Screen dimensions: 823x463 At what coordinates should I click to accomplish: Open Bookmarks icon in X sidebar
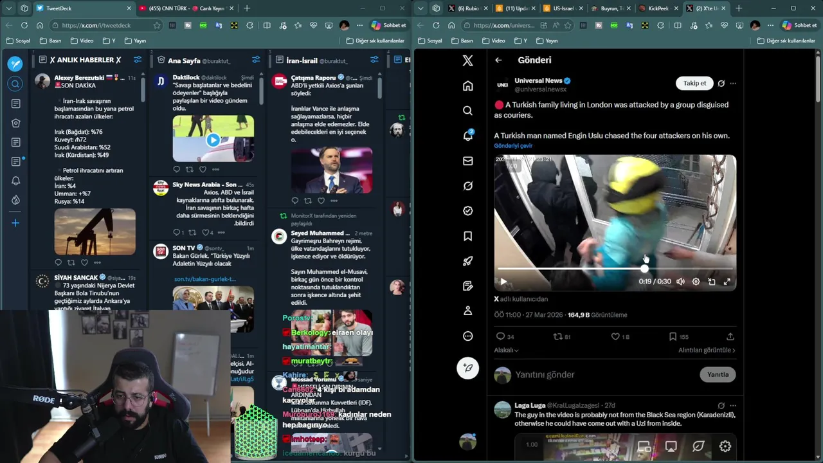[467, 236]
